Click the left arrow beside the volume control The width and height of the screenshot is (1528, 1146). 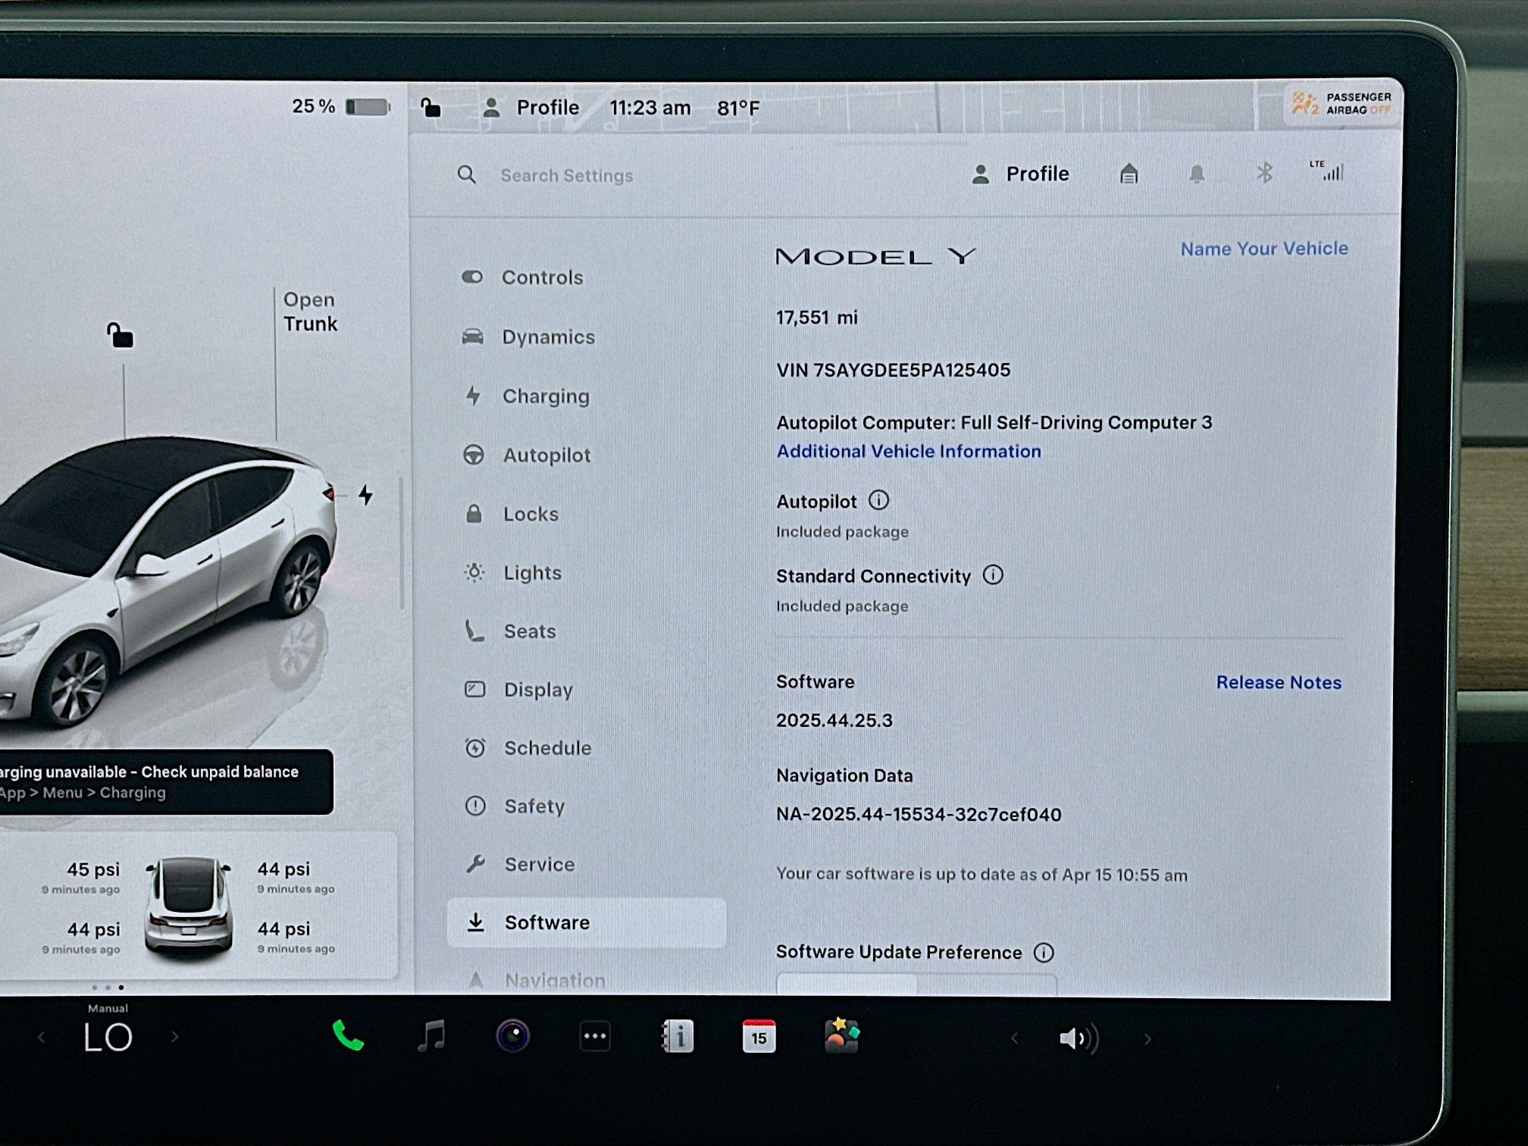[x=1016, y=1038]
